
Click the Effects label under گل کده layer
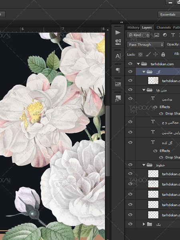coord(165,151)
